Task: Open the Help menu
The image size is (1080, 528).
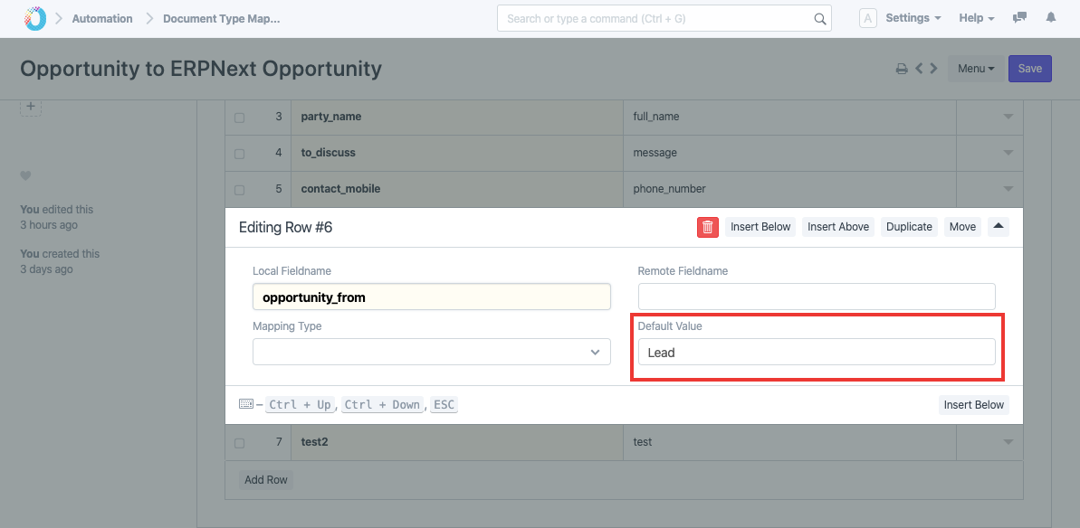Action: point(976,18)
